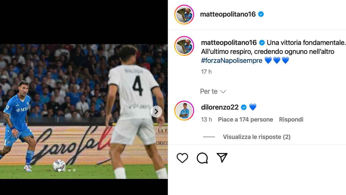
Task: Click the 17 h post timestamp
Action: [206, 72]
